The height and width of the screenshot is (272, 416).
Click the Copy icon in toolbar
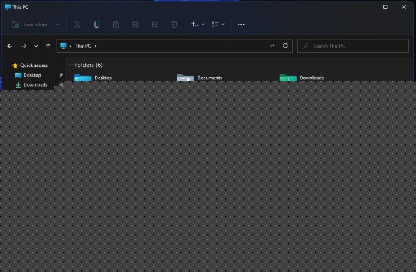(x=97, y=25)
